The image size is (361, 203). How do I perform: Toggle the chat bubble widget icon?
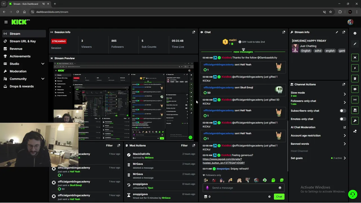[x=355, y=89]
